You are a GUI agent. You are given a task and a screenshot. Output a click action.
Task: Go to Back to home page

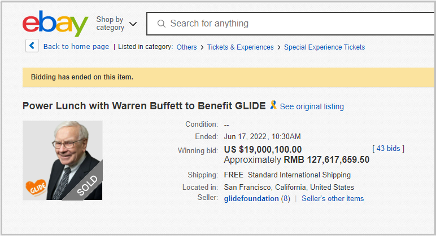click(76, 47)
